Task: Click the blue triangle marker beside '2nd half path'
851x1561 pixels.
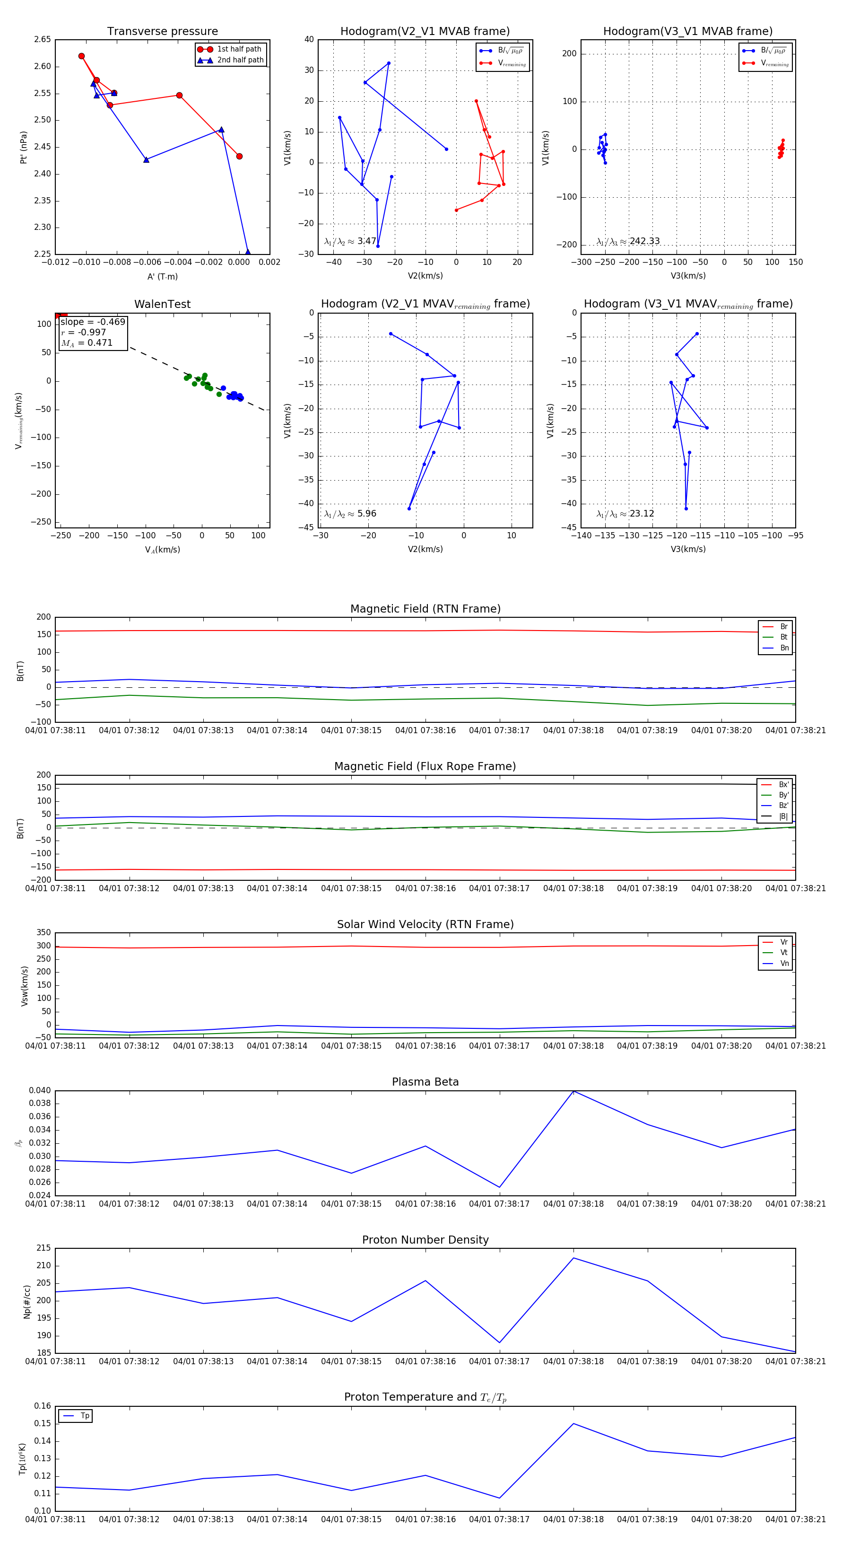Action: point(205,60)
